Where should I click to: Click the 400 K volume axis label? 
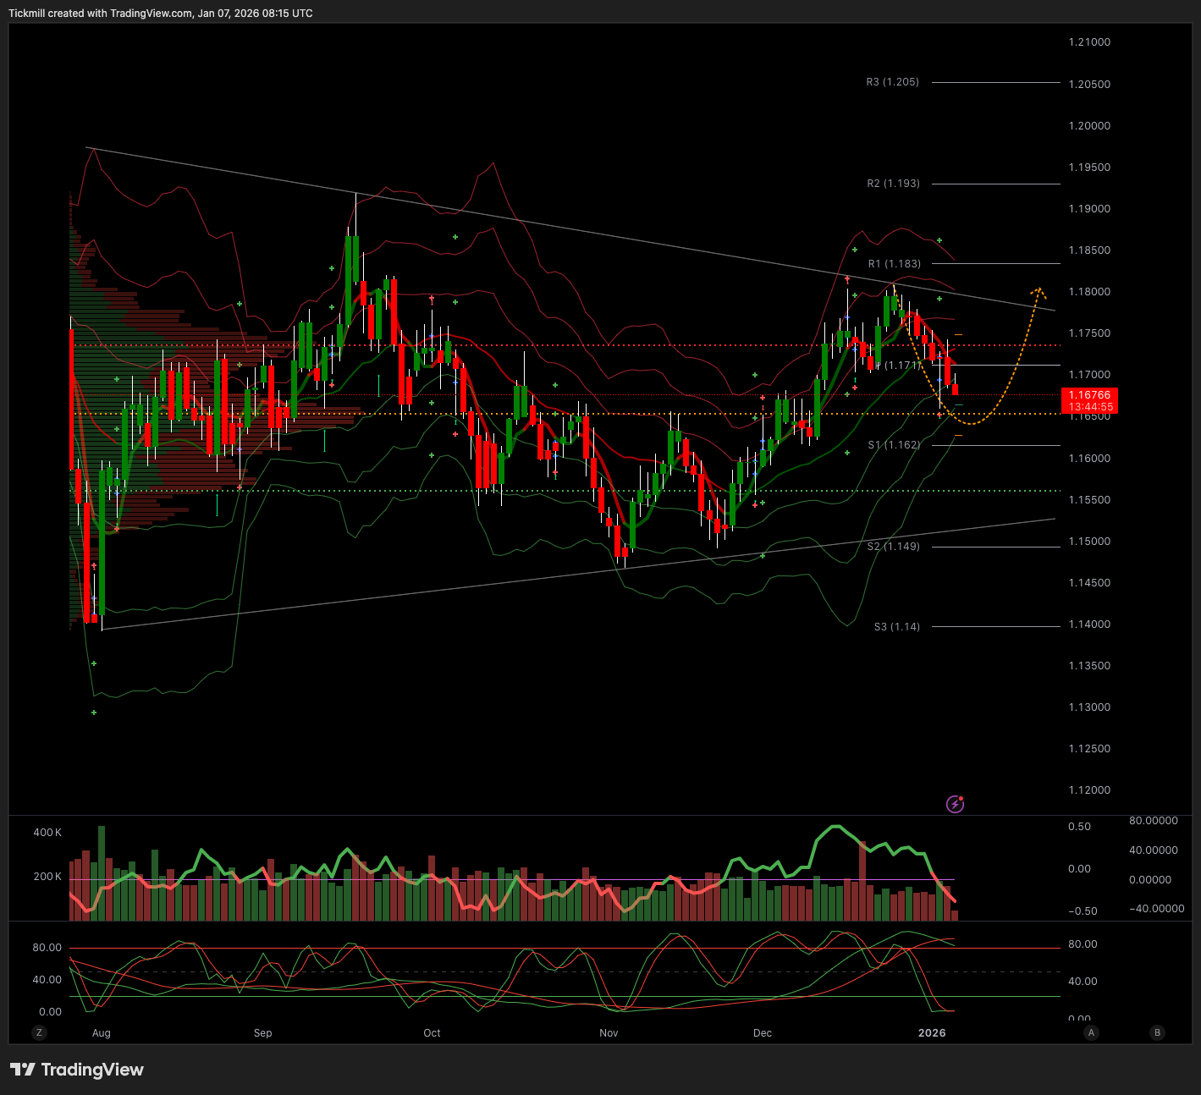point(47,833)
